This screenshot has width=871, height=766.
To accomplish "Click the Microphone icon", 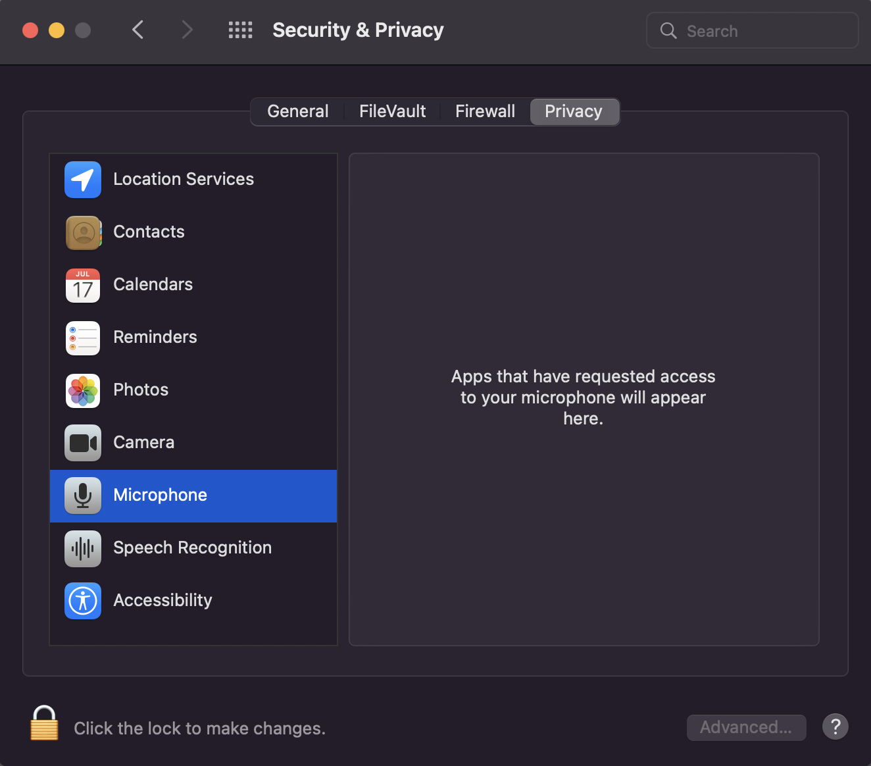I will coord(83,496).
